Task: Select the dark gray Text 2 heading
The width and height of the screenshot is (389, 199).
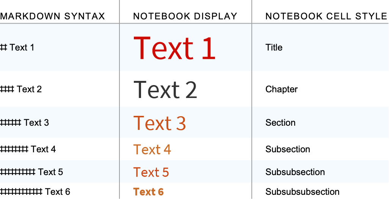Action: [165, 90]
